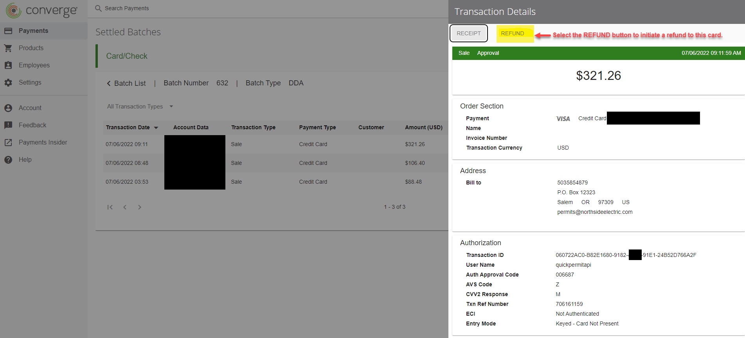The height and width of the screenshot is (338, 745).
Task: Click the Payments Insider external link icon
Action: click(x=8, y=143)
